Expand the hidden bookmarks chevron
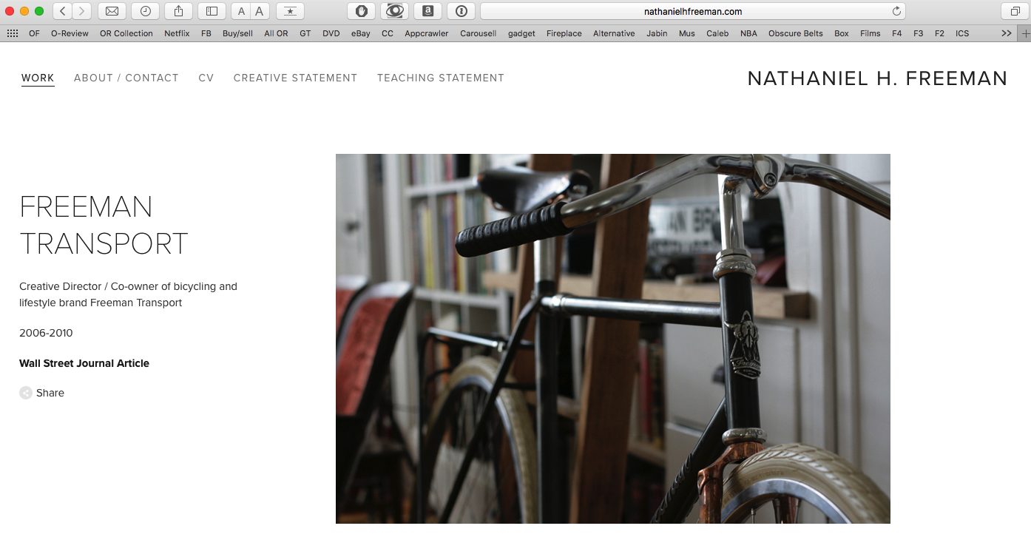This screenshot has height=557, width=1031. click(1007, 33)
